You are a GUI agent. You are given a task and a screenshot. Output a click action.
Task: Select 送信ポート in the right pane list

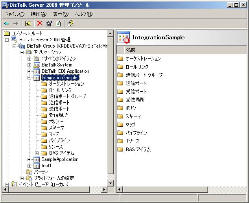(x=136, y=83)
